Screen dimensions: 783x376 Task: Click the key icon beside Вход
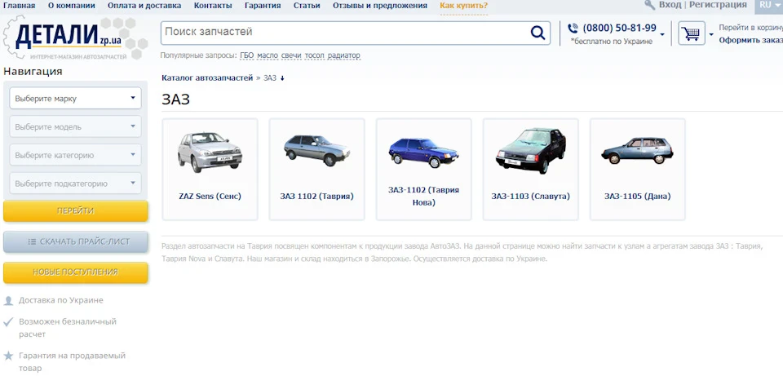click(650, 5)
